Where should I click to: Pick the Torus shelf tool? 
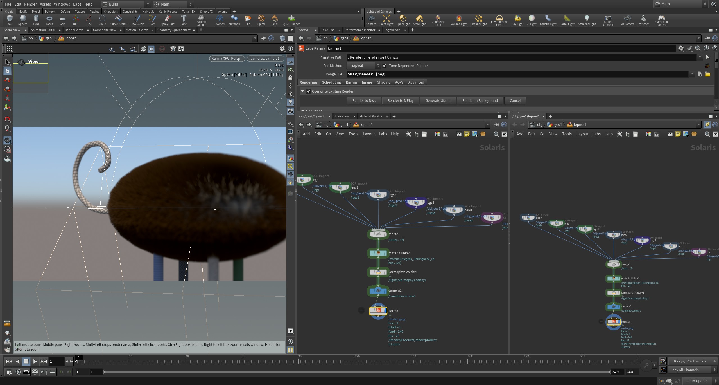(x=49, y=20)
